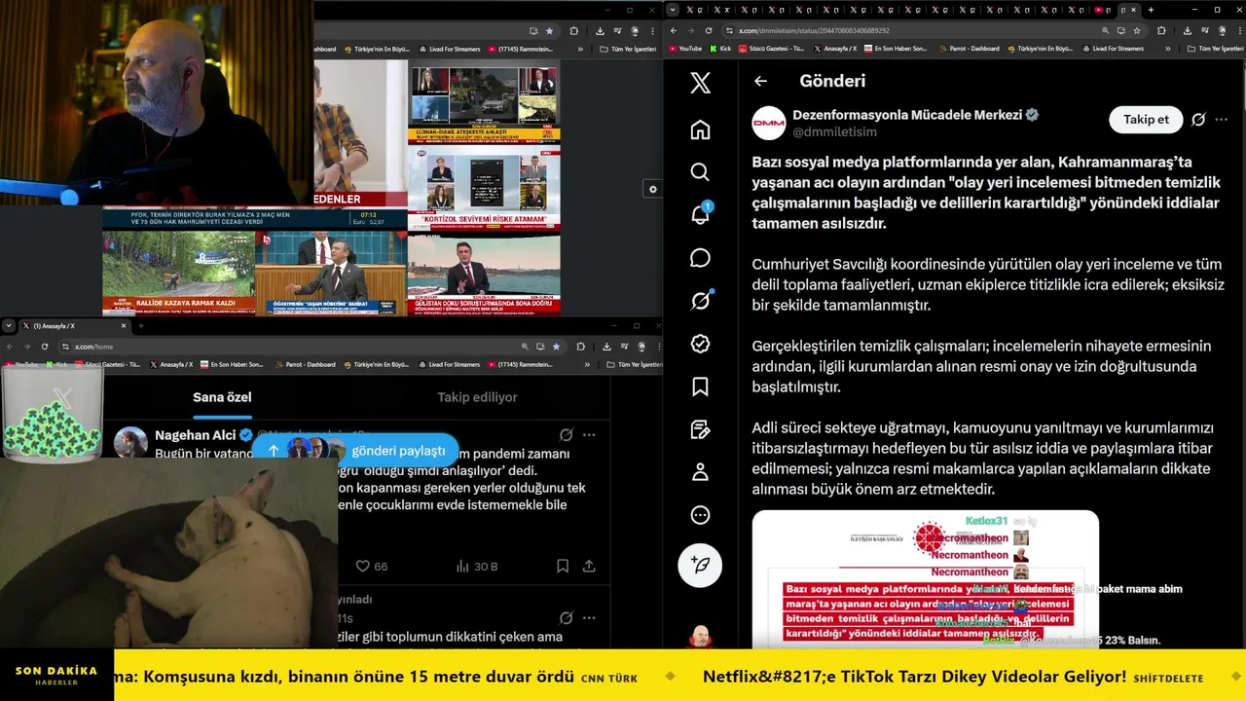Switch to the YouTube tab in right window
Viewport: 1246px width, 701px height.
(1103, 10)
